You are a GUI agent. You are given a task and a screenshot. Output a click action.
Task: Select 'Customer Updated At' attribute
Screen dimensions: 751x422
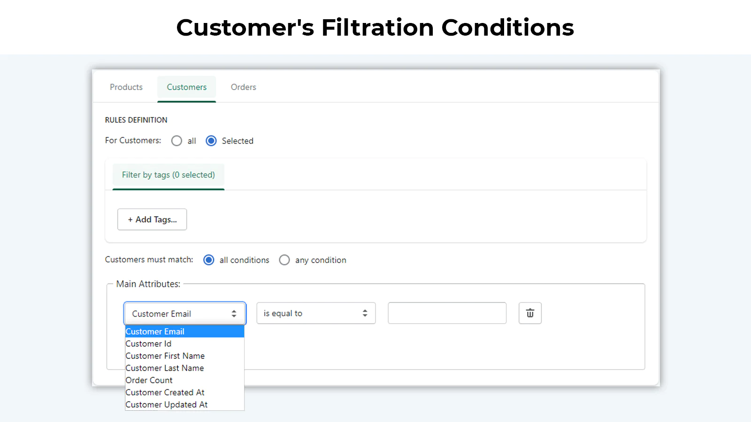point(167,405)
